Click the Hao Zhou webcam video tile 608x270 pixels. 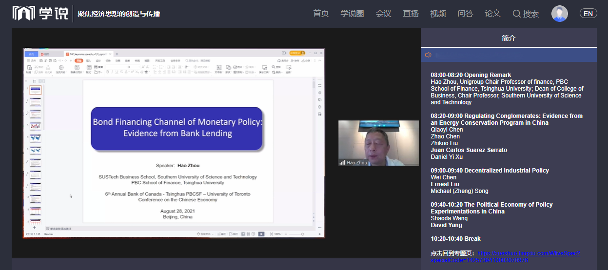click(x=378, y=143)
